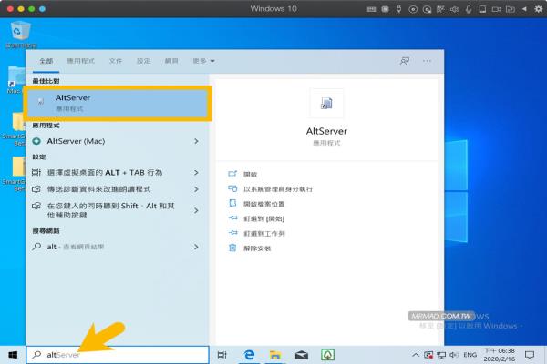Open ALT + TAB virtual desktop setting
This screenshot has height=364, width=547.
(105, 172)
